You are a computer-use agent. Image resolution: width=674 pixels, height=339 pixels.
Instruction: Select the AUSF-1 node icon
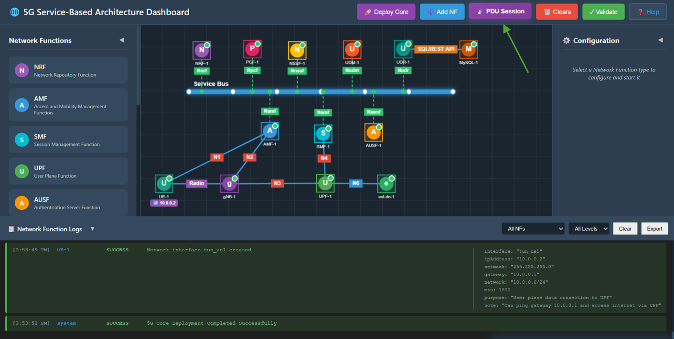(374, 133)
